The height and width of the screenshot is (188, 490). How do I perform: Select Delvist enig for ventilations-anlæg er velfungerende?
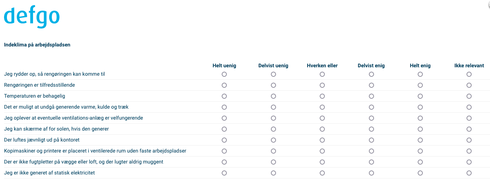pyautogui.click(x=371, y=118)
